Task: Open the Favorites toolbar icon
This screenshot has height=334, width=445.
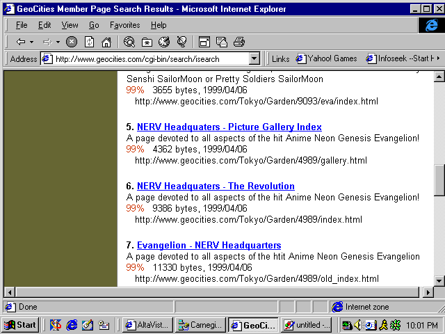Action: pyautogui.click(x=147, y=42)
